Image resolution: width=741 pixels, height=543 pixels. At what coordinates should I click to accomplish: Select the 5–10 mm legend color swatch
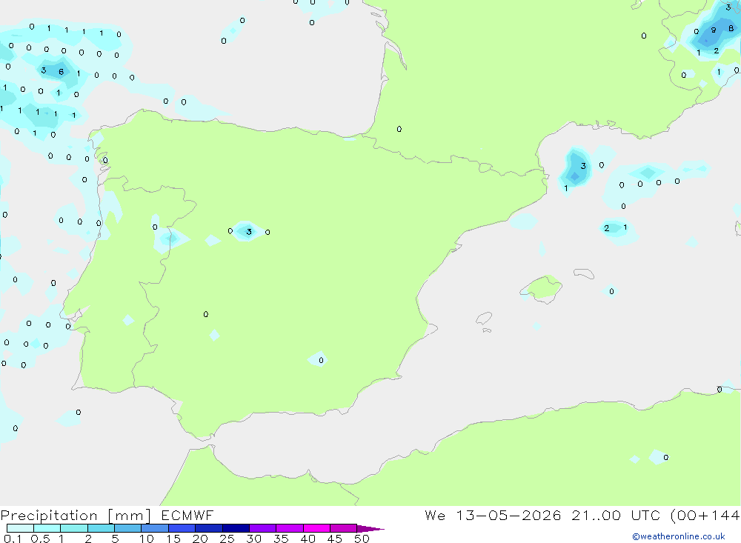[128, 528]
